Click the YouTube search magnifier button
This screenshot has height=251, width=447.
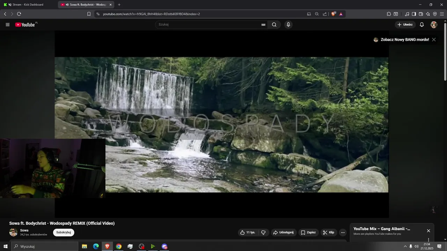(x=274, y=25)
